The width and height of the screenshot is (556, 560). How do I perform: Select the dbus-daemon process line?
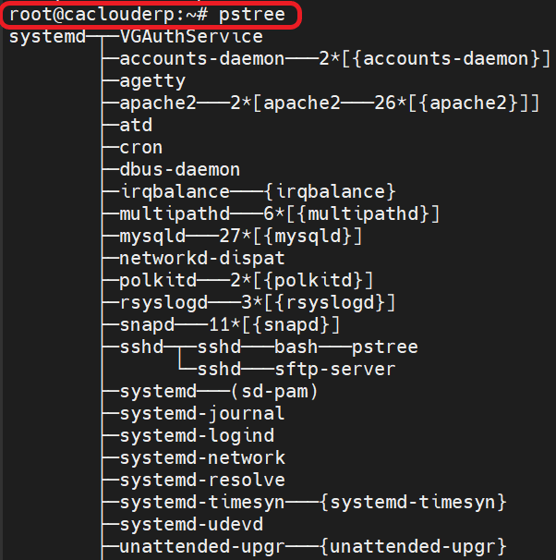(x=180, y=170)
